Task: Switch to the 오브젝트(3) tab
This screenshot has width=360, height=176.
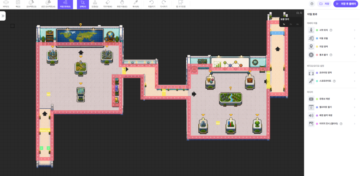Action: click(31, 4)
